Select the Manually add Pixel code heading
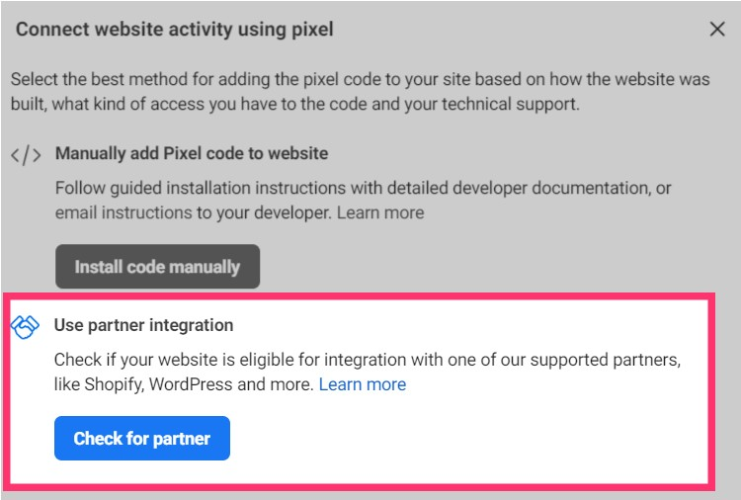 tap(192, 154)
